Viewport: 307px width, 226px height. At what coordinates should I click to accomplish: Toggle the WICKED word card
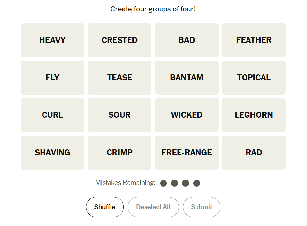(187, 115)
